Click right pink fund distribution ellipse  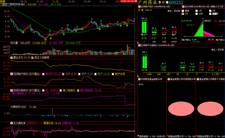(210, 109)
